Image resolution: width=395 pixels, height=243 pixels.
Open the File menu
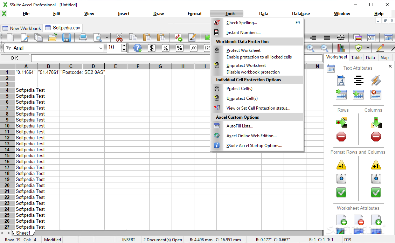(x=26, y=14)
